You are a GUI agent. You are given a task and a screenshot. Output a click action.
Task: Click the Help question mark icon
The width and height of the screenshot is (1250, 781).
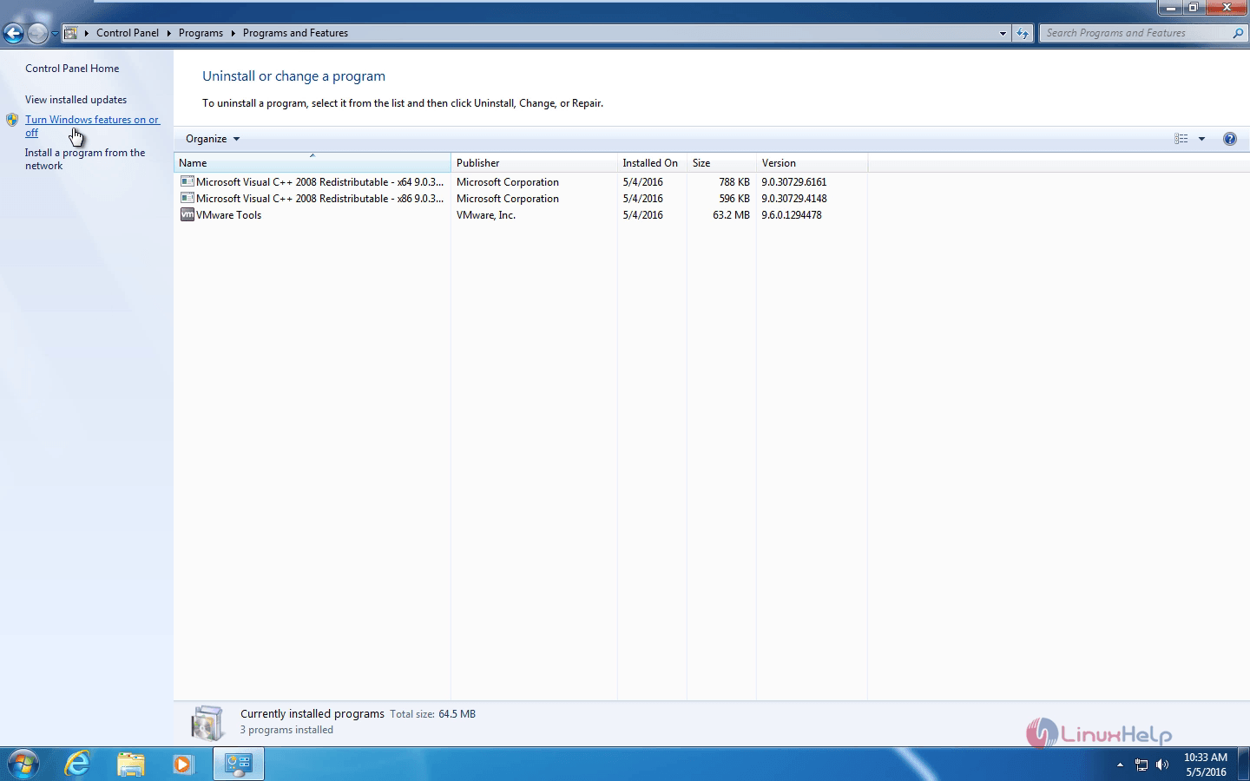click(1229, 139)
